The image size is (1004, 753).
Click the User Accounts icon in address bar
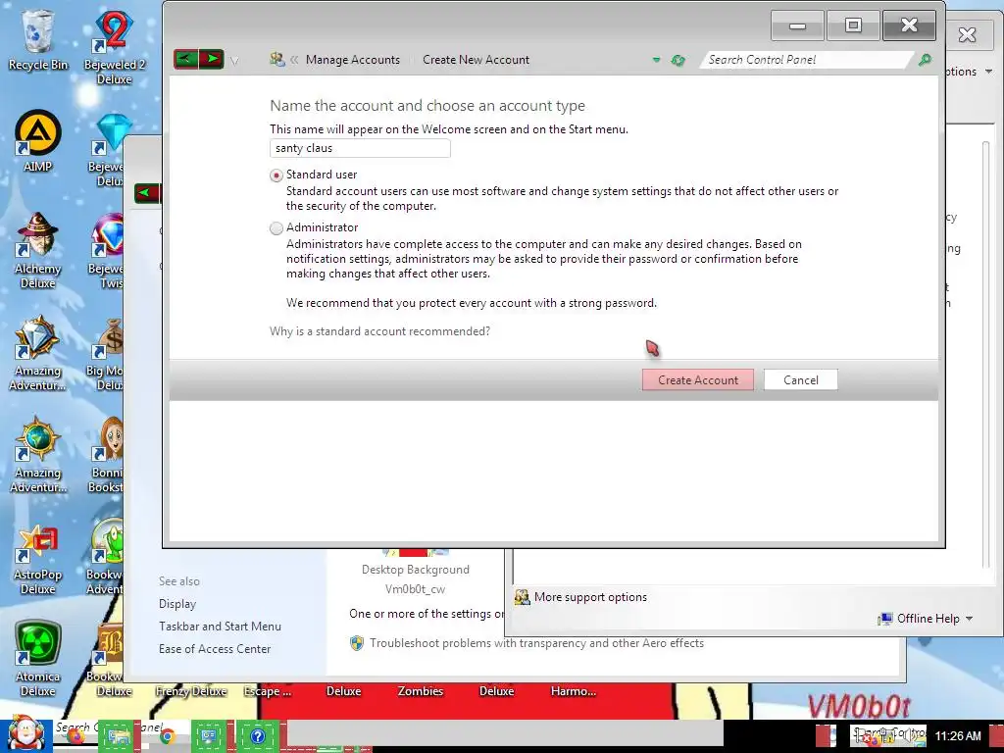click(x=276, y=60)
